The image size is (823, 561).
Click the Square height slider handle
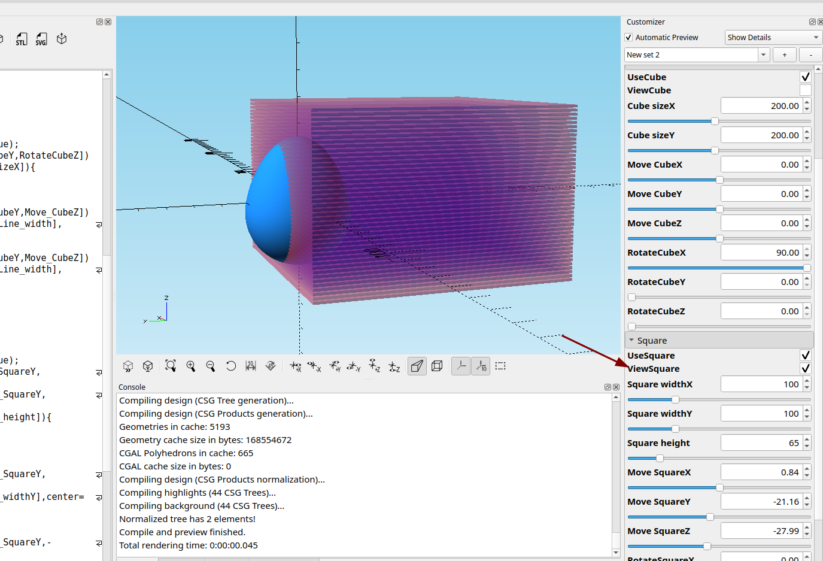click(660, 459)
